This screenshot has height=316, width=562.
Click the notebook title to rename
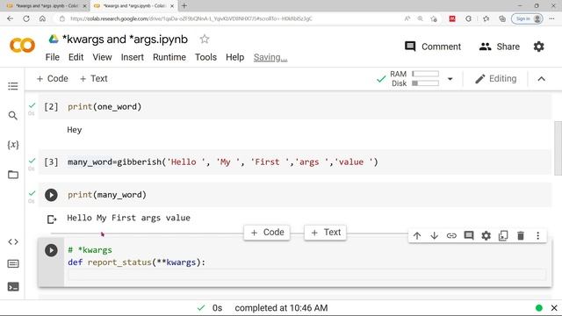(125, 39)
